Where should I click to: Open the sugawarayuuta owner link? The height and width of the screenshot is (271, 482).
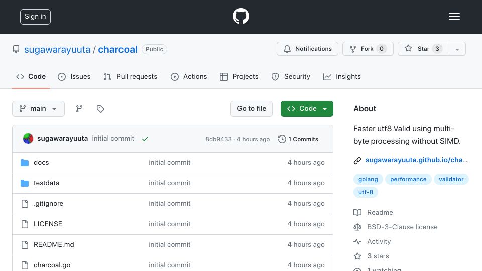[57, 50]
